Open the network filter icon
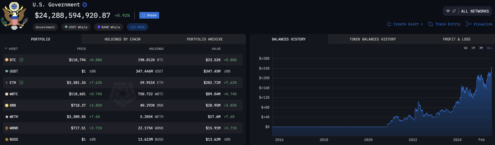 click(x=448, y=11)
